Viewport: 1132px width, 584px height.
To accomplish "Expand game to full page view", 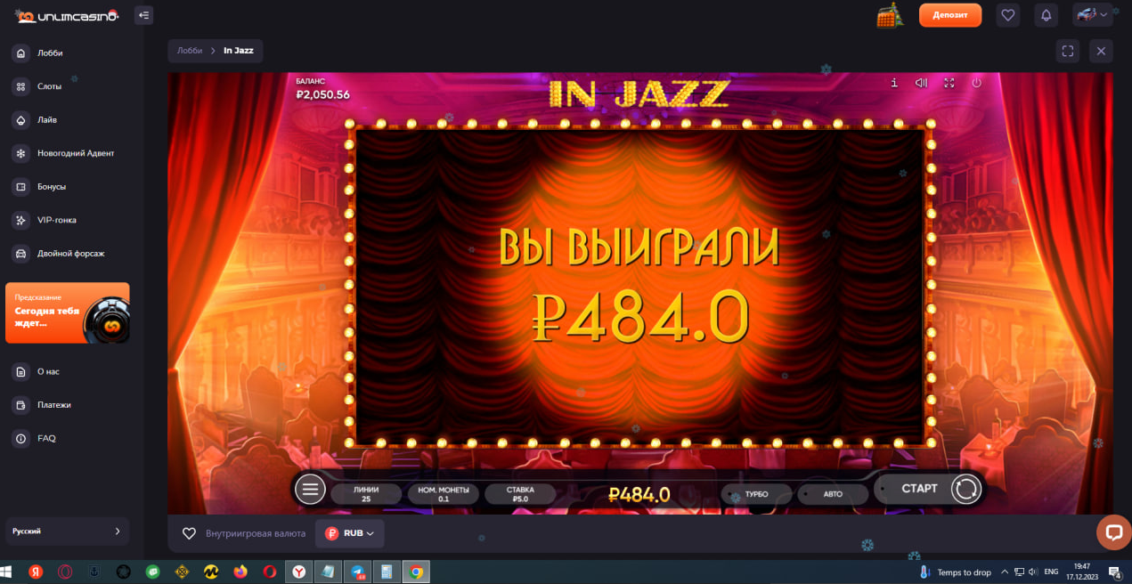I will [1067, 51].
